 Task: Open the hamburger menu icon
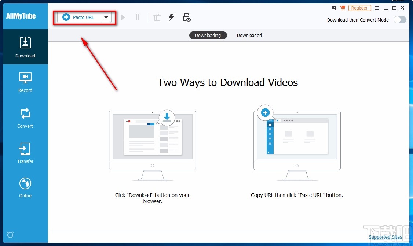click(377, 8)
